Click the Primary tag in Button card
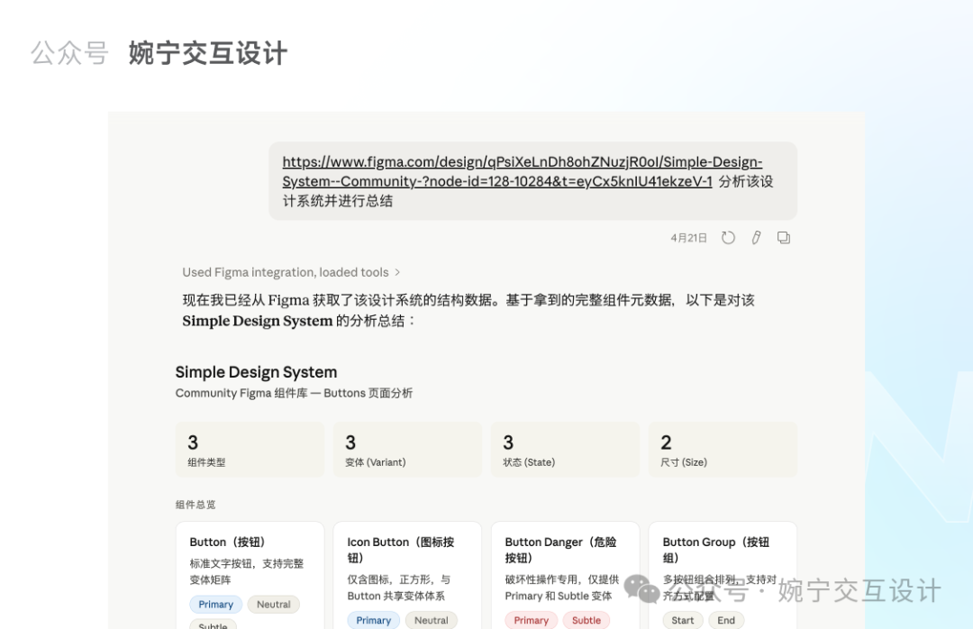This screenshot has height=629, width=973. point(215,604)
